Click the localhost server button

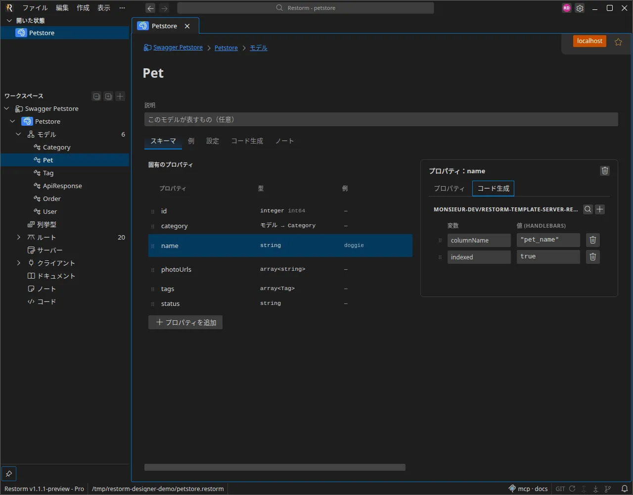click(589, 41)
